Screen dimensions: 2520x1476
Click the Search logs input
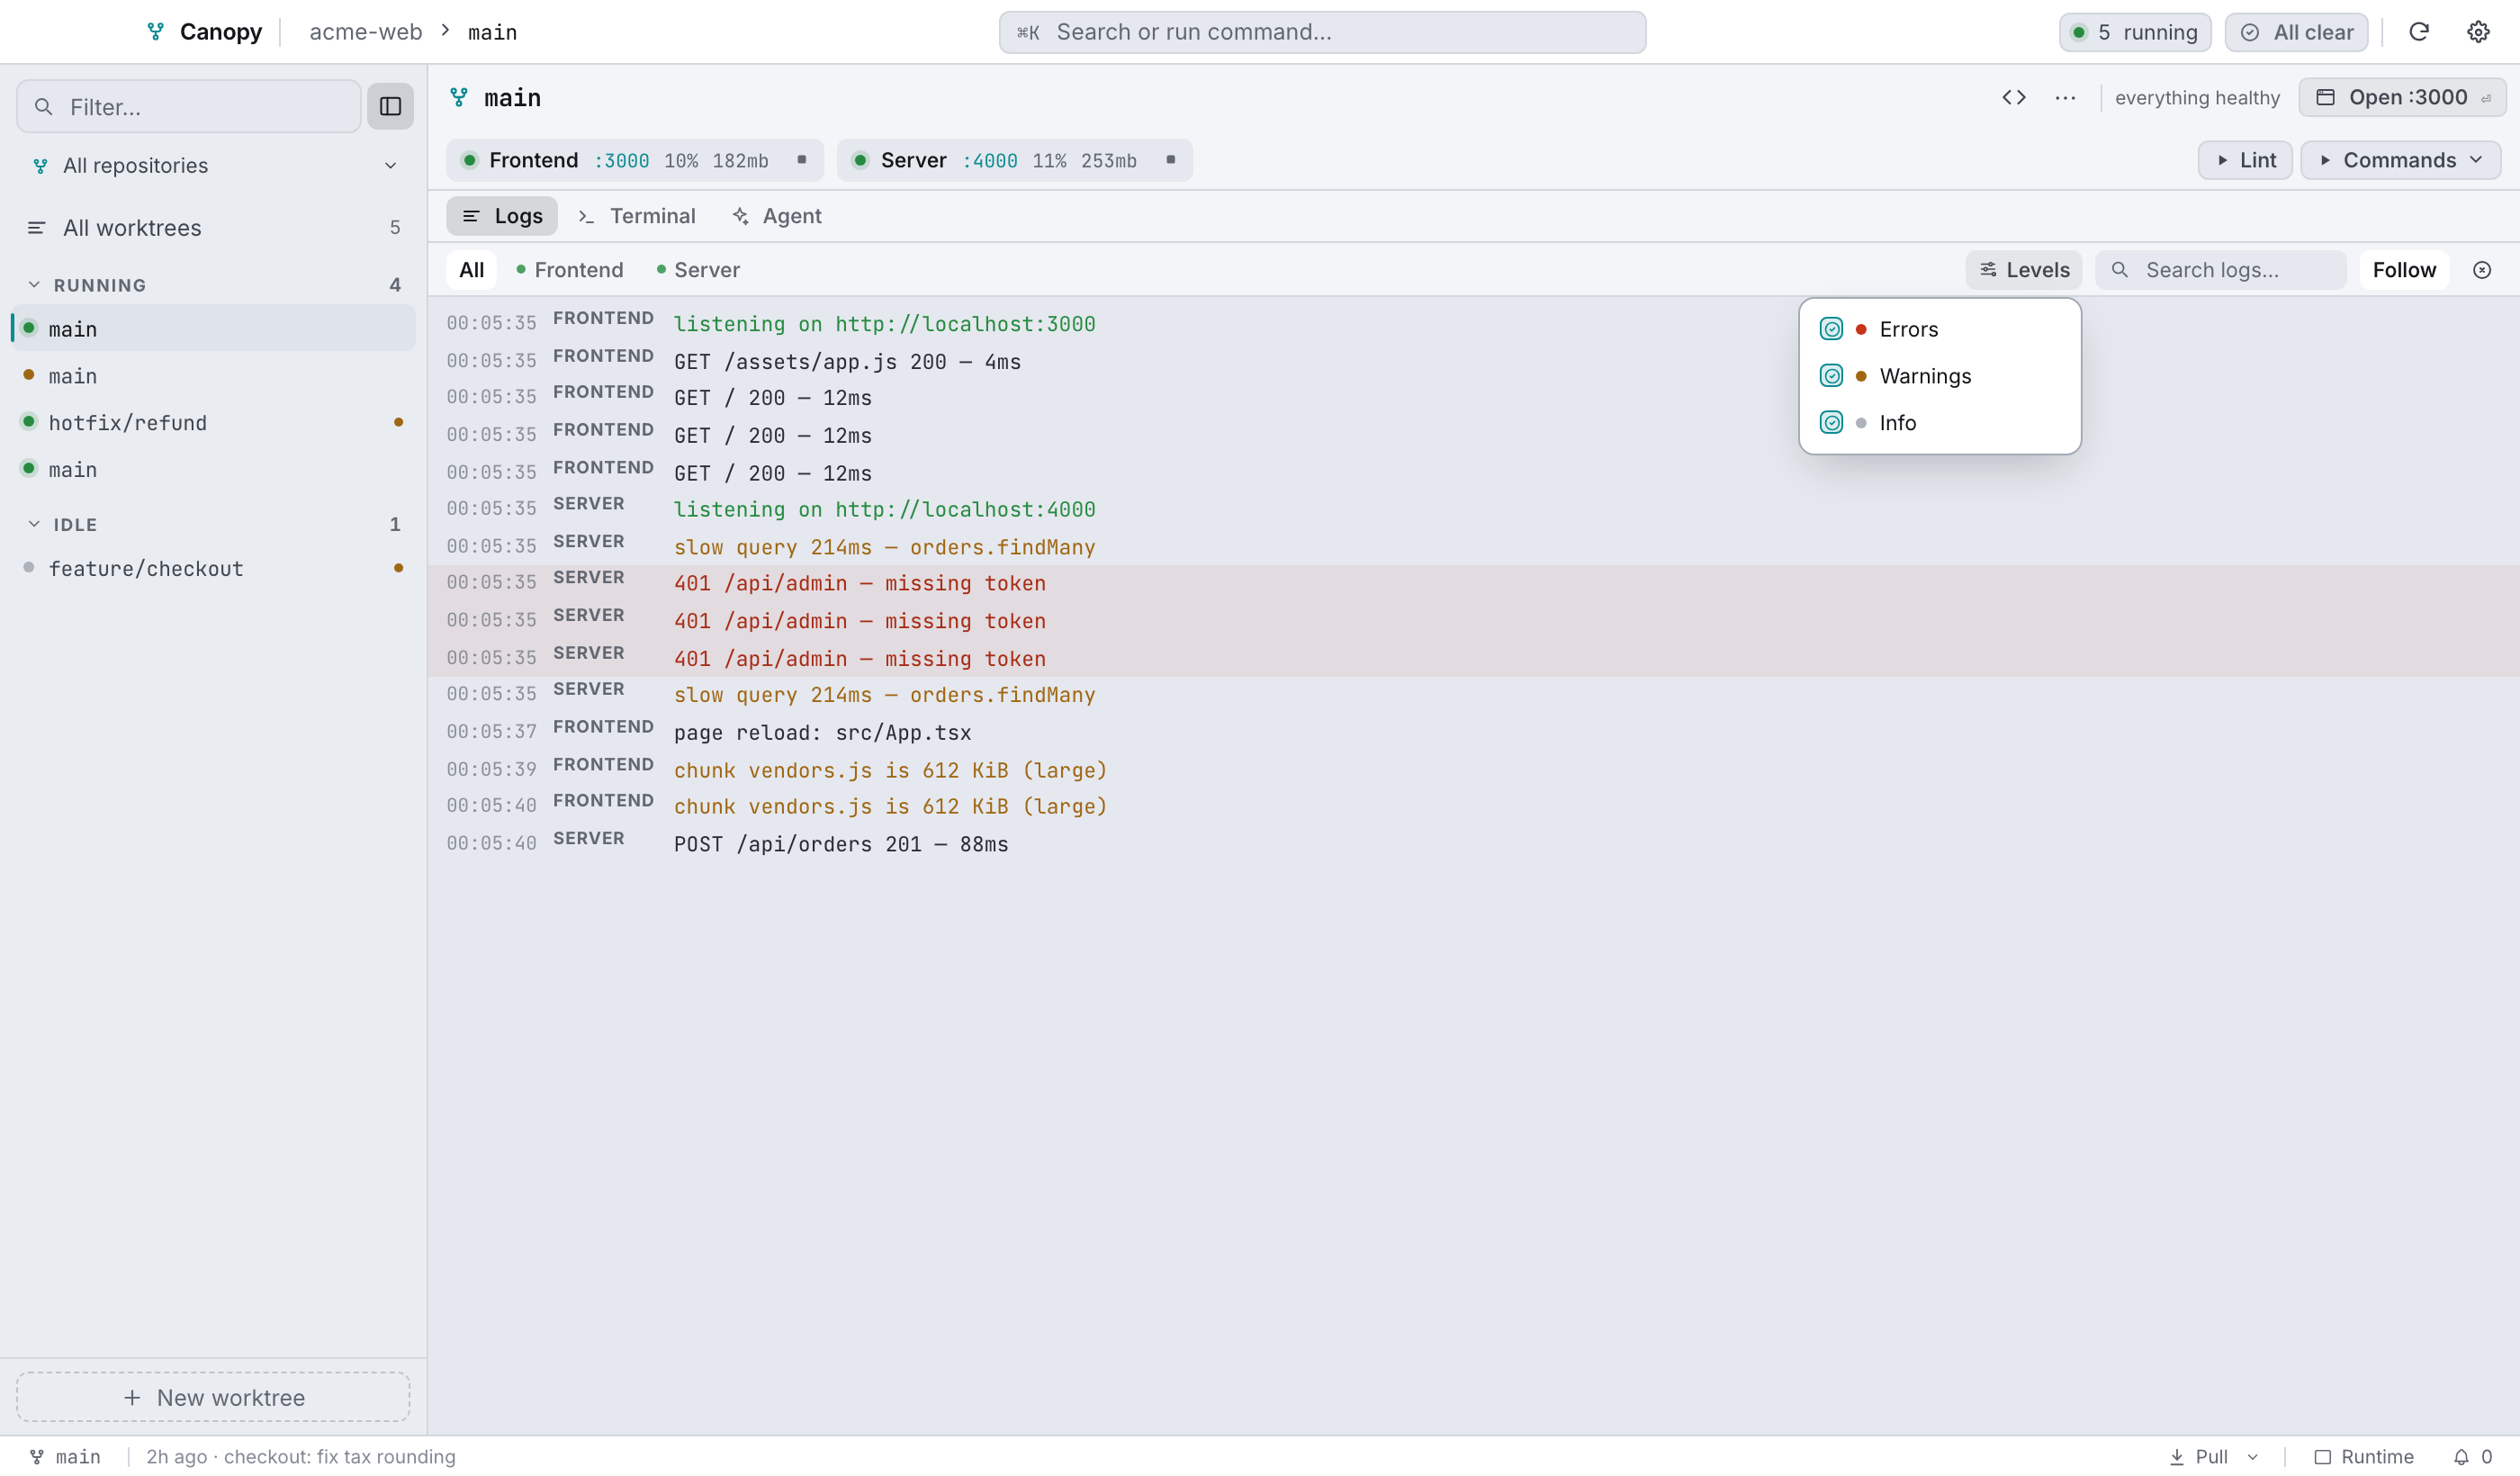point(2221,270)
